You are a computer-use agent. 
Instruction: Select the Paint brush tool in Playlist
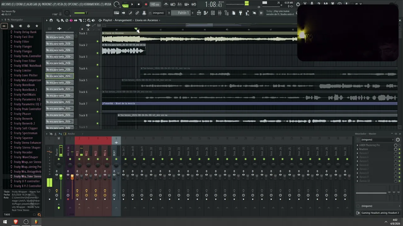click(x=62, y=20)
